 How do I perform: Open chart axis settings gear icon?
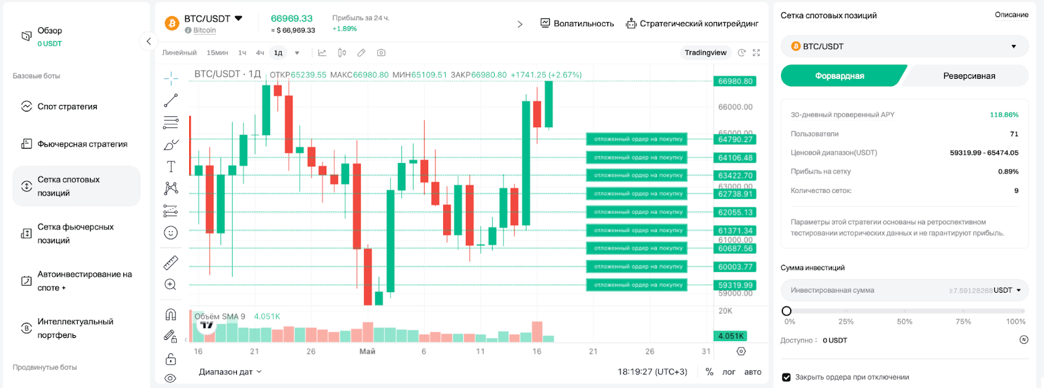click(741, 351)
